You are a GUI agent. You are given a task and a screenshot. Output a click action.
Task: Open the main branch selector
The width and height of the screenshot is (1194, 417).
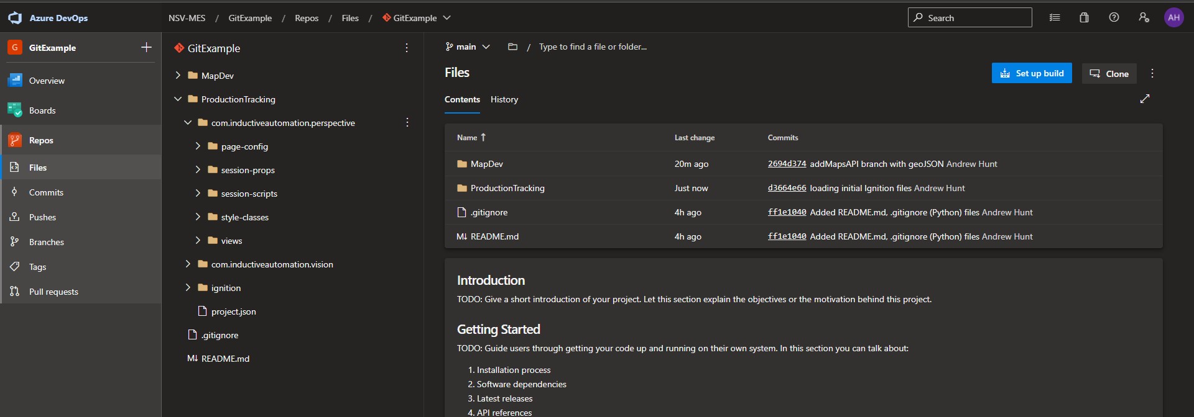point(468,47)
